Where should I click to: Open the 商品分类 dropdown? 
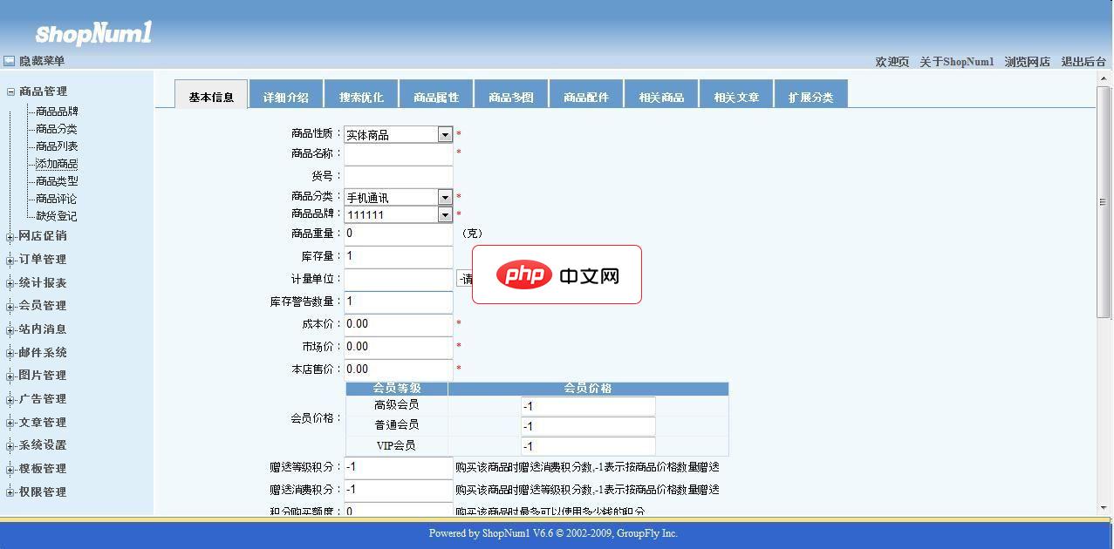(445, 196)
